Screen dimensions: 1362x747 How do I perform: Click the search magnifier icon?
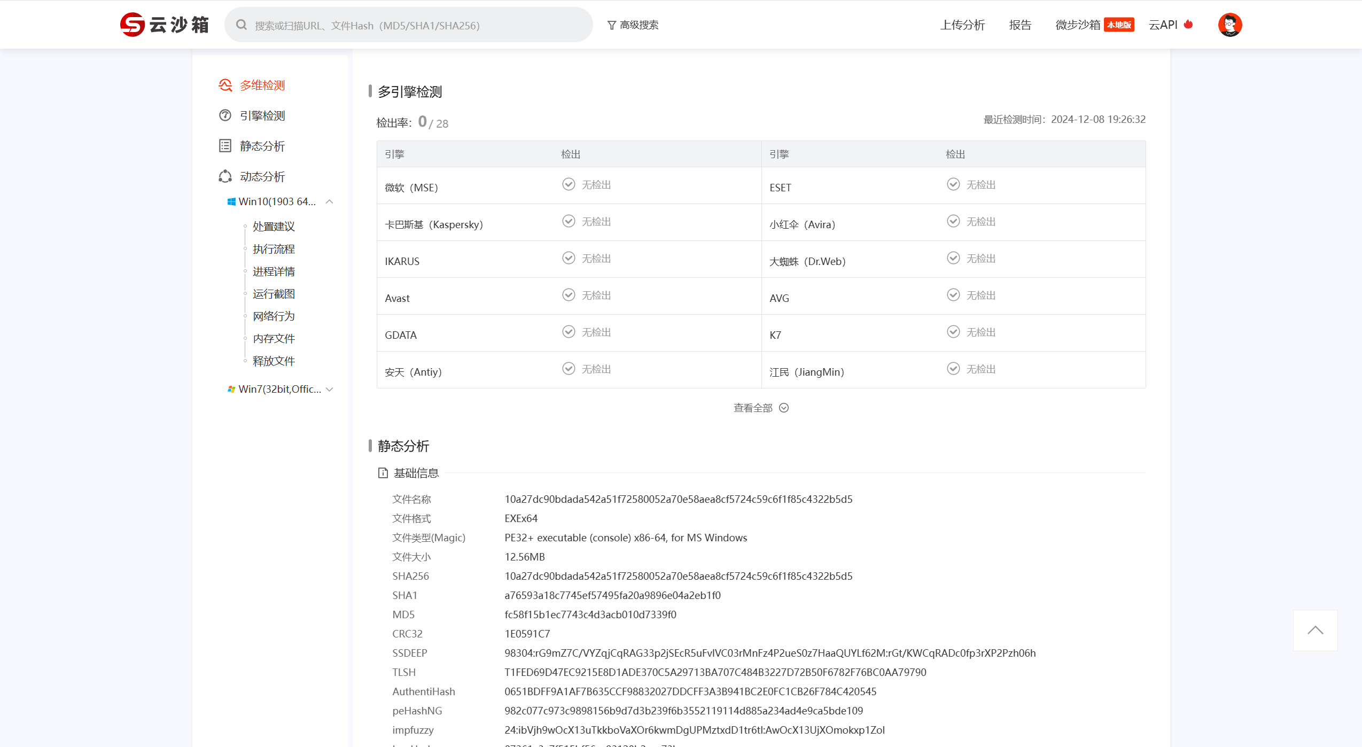242,25
